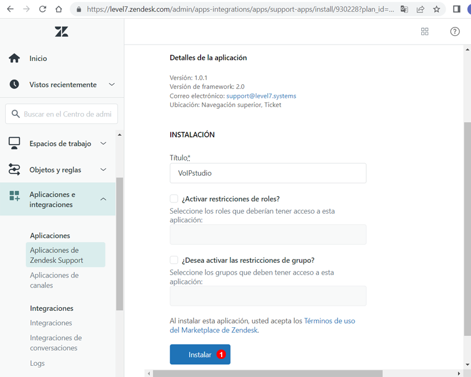The width and height of the screenshot is (471, 377).
Task: Select Aplicaciones de Zendesk Support
Action: click(x=66, y=255)
